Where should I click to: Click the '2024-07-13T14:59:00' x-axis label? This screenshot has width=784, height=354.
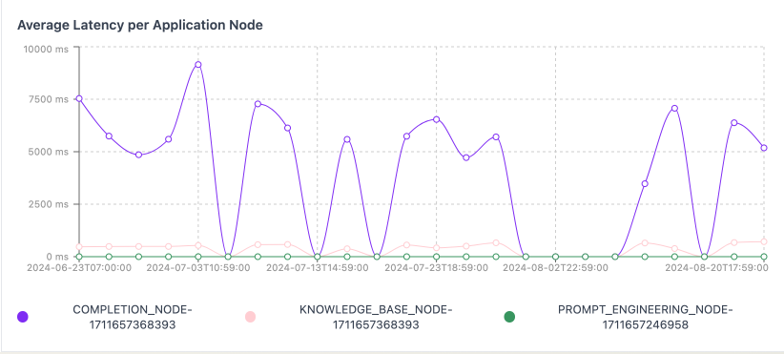coord(317,267)
